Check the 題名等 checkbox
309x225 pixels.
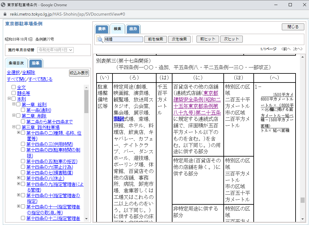point(14,93)
